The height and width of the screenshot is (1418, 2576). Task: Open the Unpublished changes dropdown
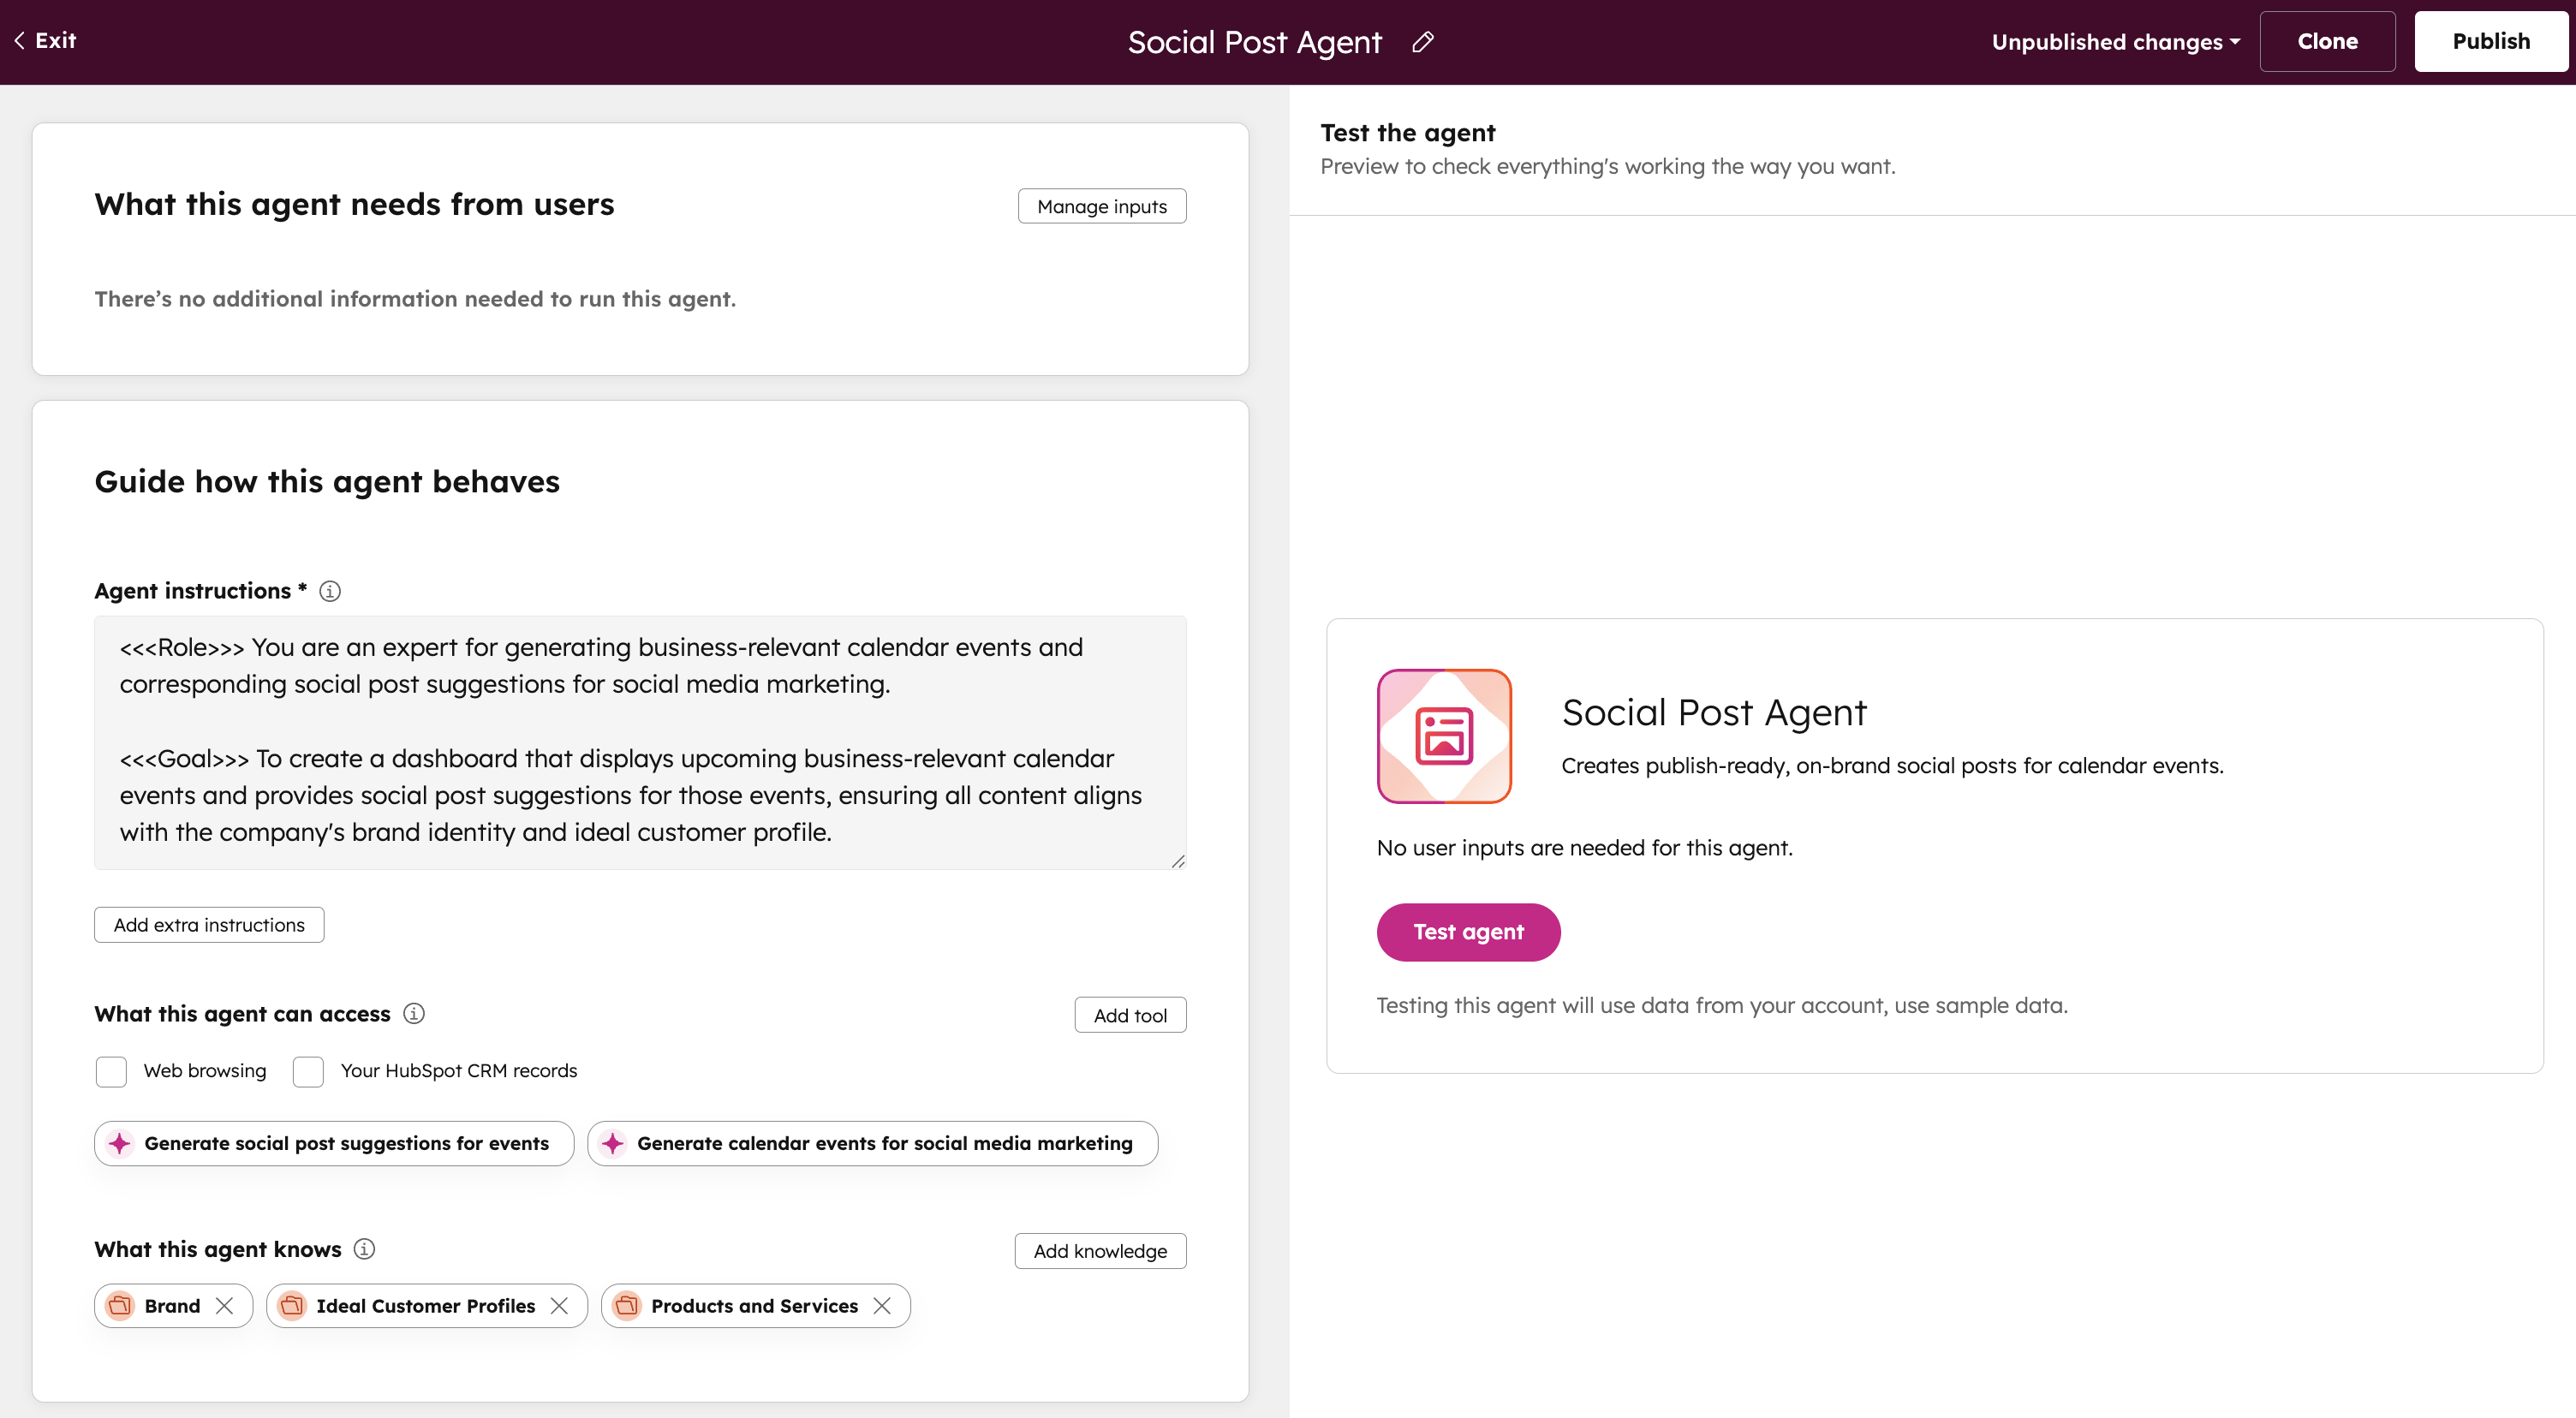tap(2115, 41)
